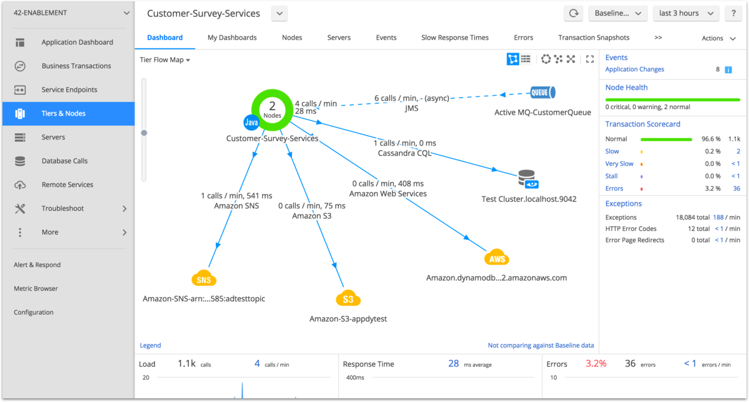
Task: Click the flow map zoom slider handle
Action: [144, 133]
